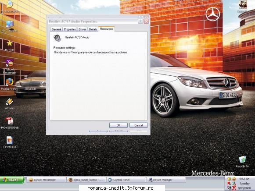The width and height of the screenshot is (255, 191).
Task: Switch to the General tab
Action: pos(56,29)
